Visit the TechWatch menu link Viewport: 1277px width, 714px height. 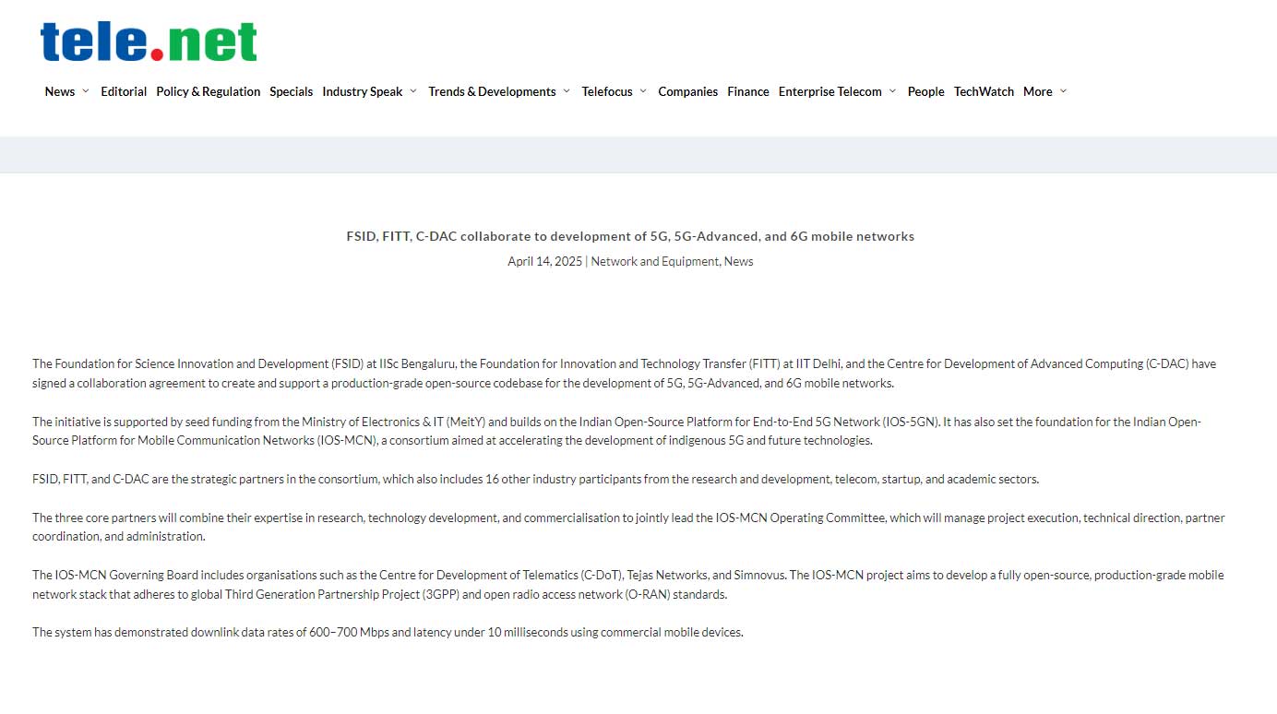[984, 91]
